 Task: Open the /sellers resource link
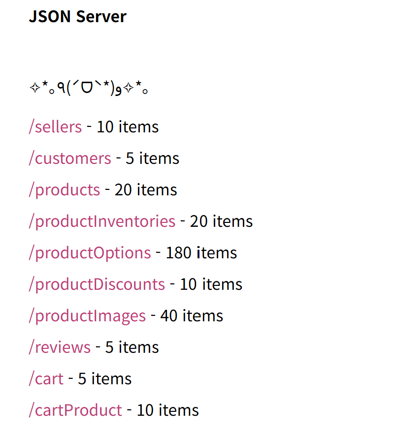[55, 127]
